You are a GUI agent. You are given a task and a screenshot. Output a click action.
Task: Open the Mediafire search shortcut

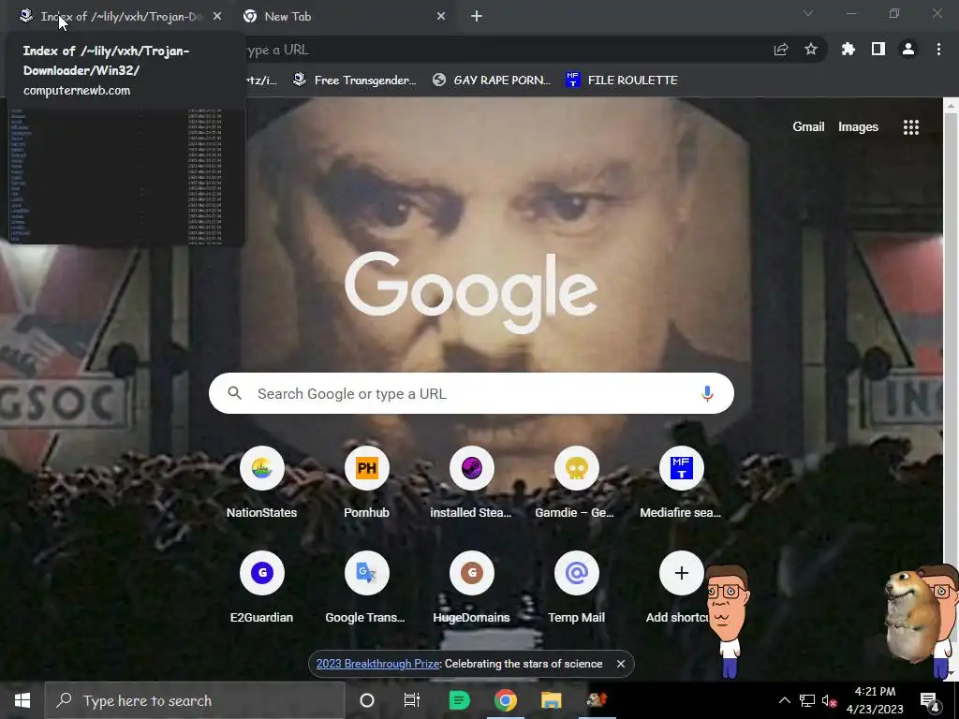coord(682,483)
